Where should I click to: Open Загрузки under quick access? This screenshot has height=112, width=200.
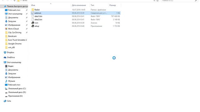[x=12, y=21]
